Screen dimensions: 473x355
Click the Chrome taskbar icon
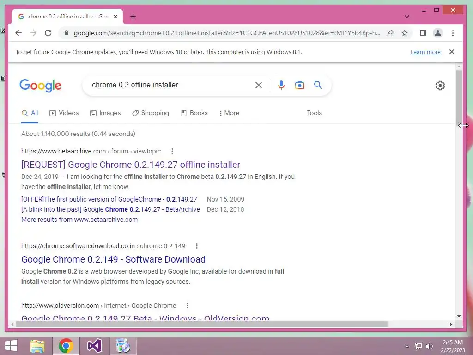(66, 346)
